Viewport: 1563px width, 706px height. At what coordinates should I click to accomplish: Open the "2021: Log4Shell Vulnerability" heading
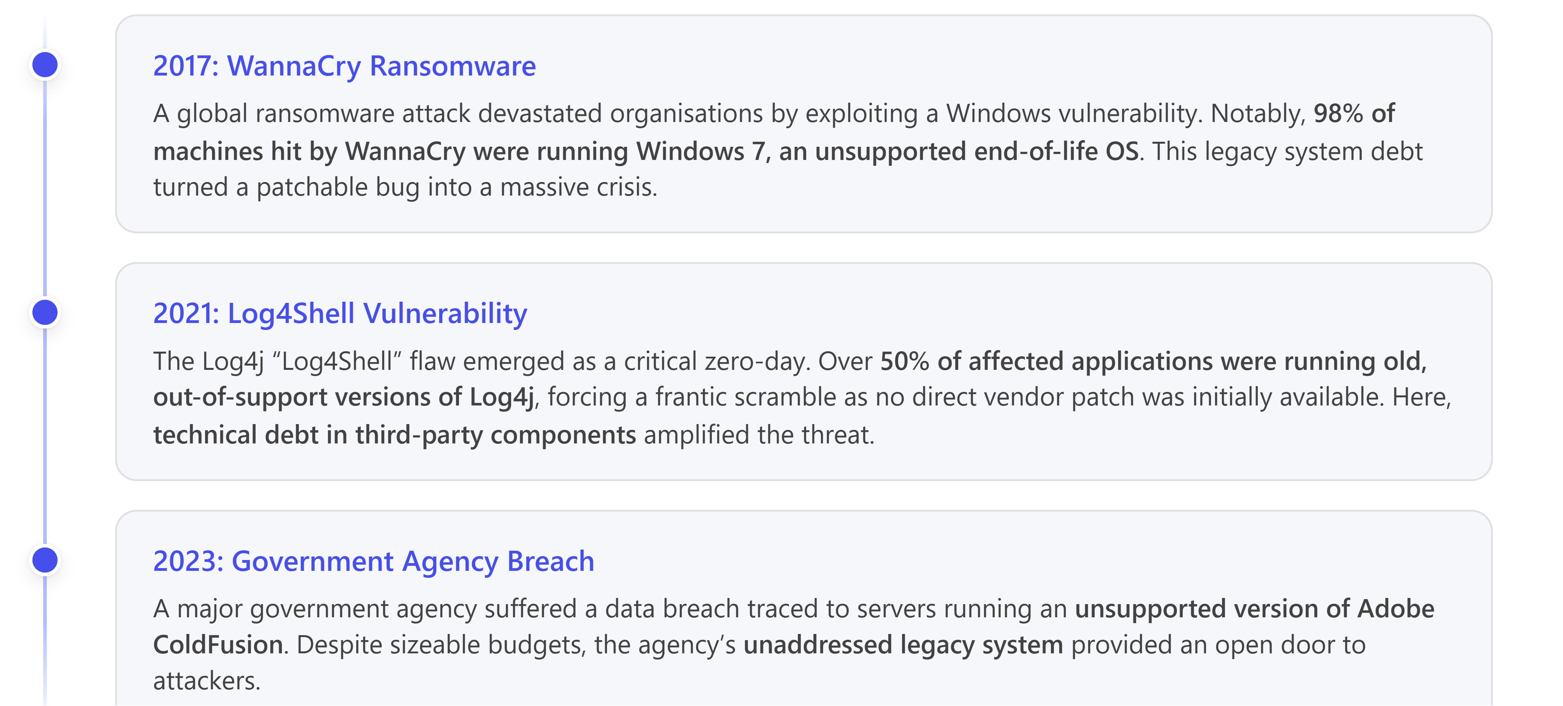(x=340, y=313)
